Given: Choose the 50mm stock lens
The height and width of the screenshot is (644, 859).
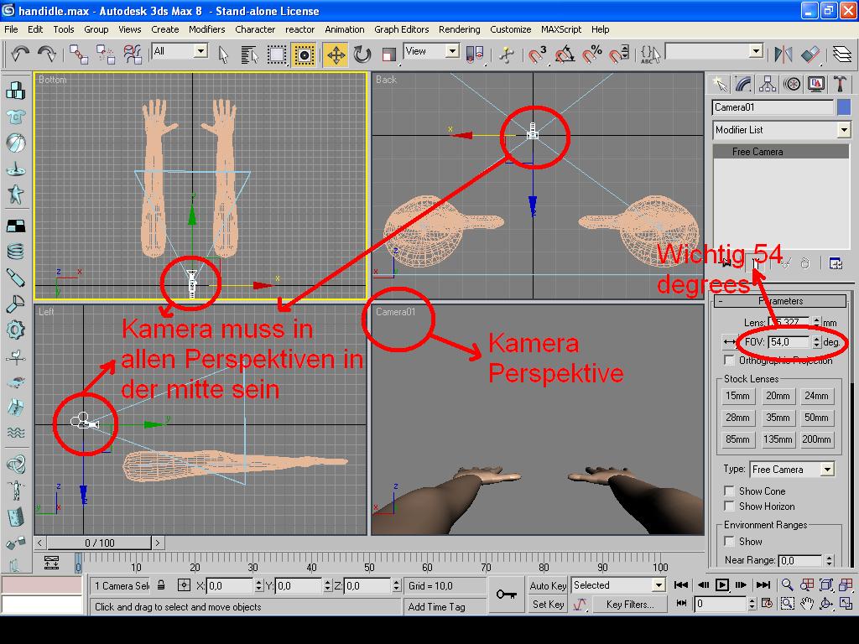Looking at the screenshot, I should 816,418.
